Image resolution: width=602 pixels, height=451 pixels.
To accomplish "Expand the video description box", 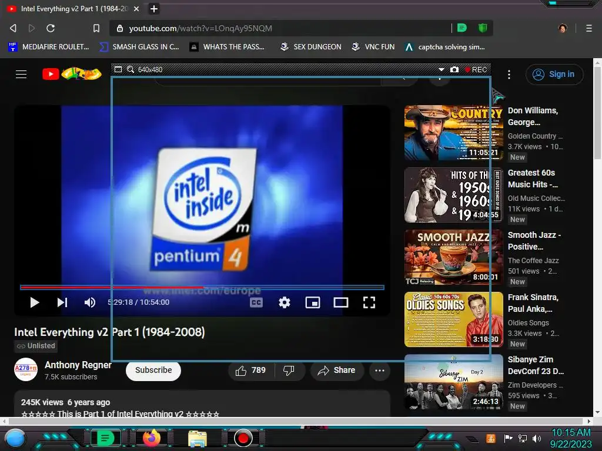I will tap(202, 404).
